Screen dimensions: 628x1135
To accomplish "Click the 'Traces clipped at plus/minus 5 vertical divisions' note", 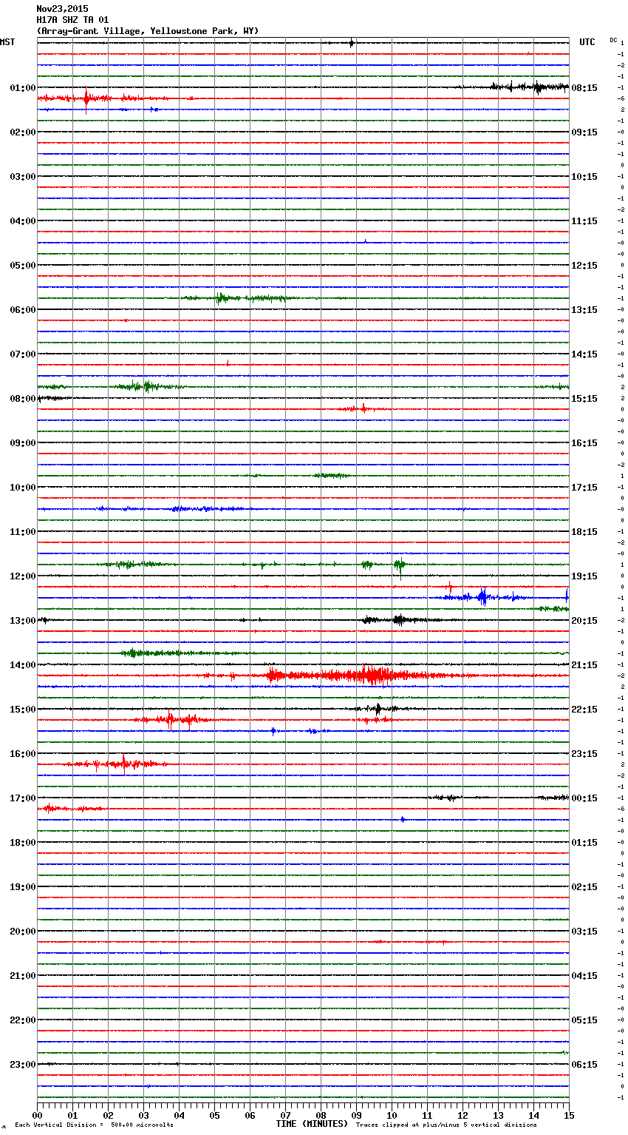I will [x=446, y=1125].
